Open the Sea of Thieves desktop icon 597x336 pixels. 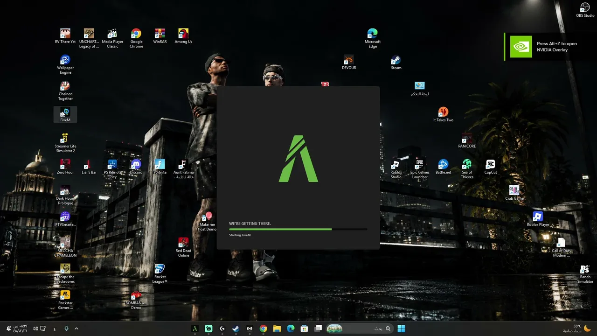pos(467,169)
